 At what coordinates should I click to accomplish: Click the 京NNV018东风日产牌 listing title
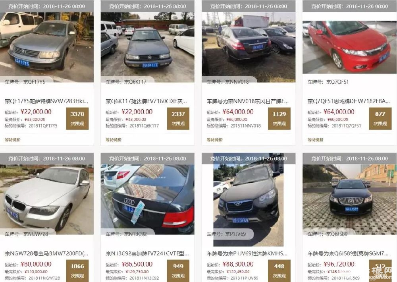pyautogui.click(x=247, y=101)
